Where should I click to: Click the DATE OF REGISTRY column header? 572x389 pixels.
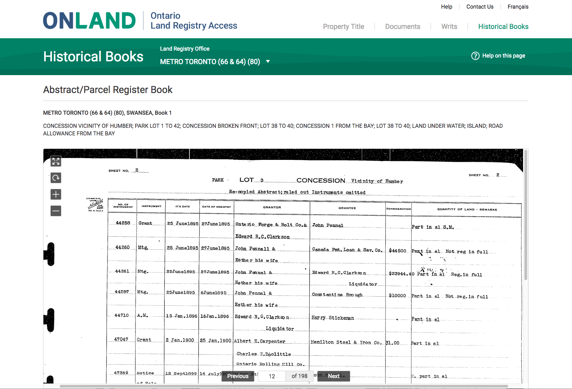point(217,207)
